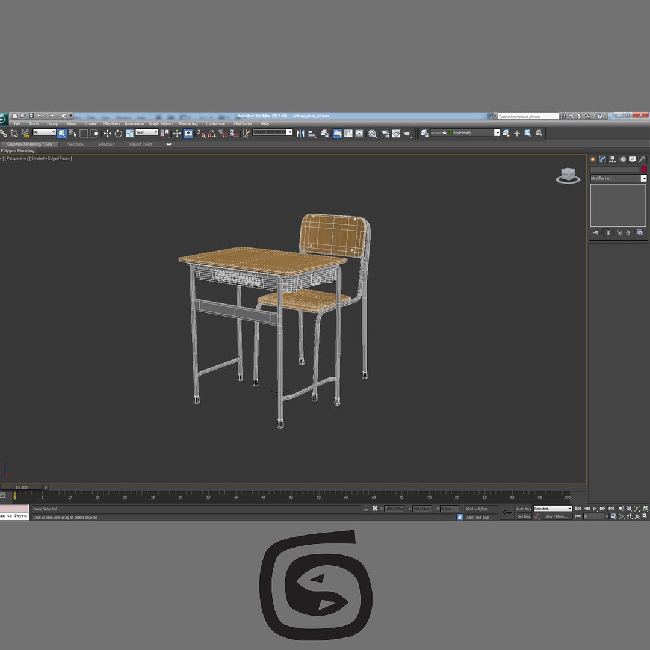Click the time slider 0 / 100
650x650 pixels.
[x=22, y=487]
